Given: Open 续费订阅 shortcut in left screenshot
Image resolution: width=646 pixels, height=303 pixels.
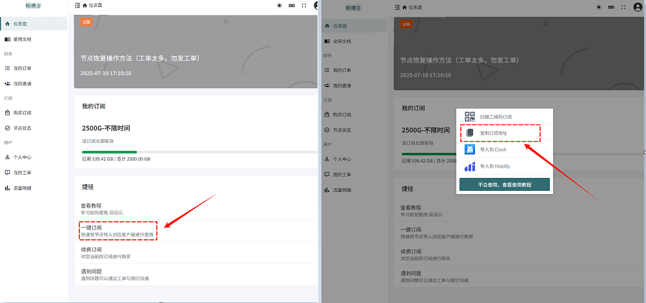Looking at the screenshot, I should pos(196,253).
